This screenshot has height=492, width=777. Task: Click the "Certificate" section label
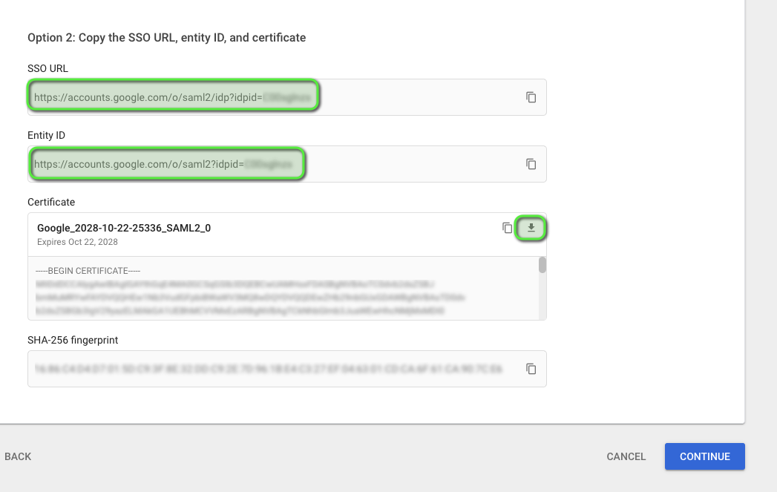(51, 202)
